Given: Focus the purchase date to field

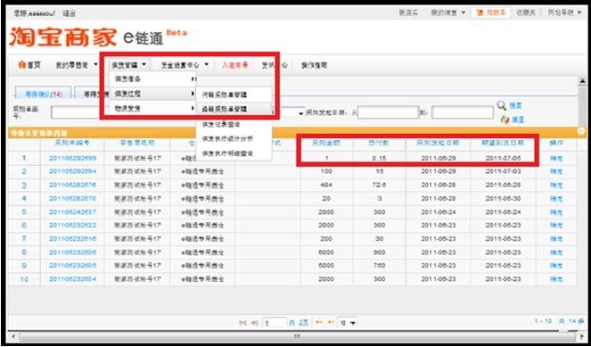Looking at the screenshot, I should tap(462, 112).
